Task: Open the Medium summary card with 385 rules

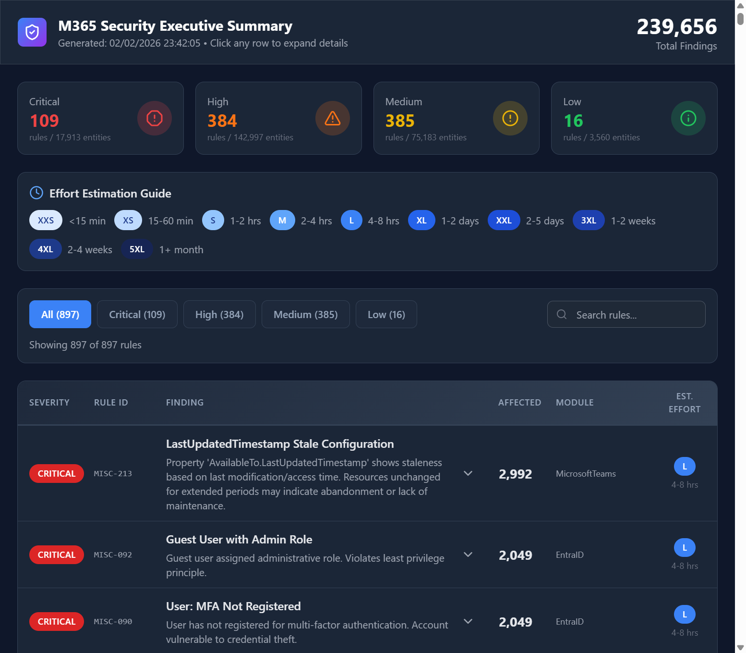Action: 457,118
